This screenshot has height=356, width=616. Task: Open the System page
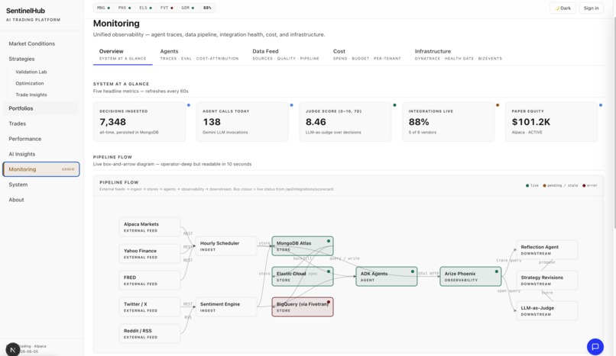click(x=41, y=184)
